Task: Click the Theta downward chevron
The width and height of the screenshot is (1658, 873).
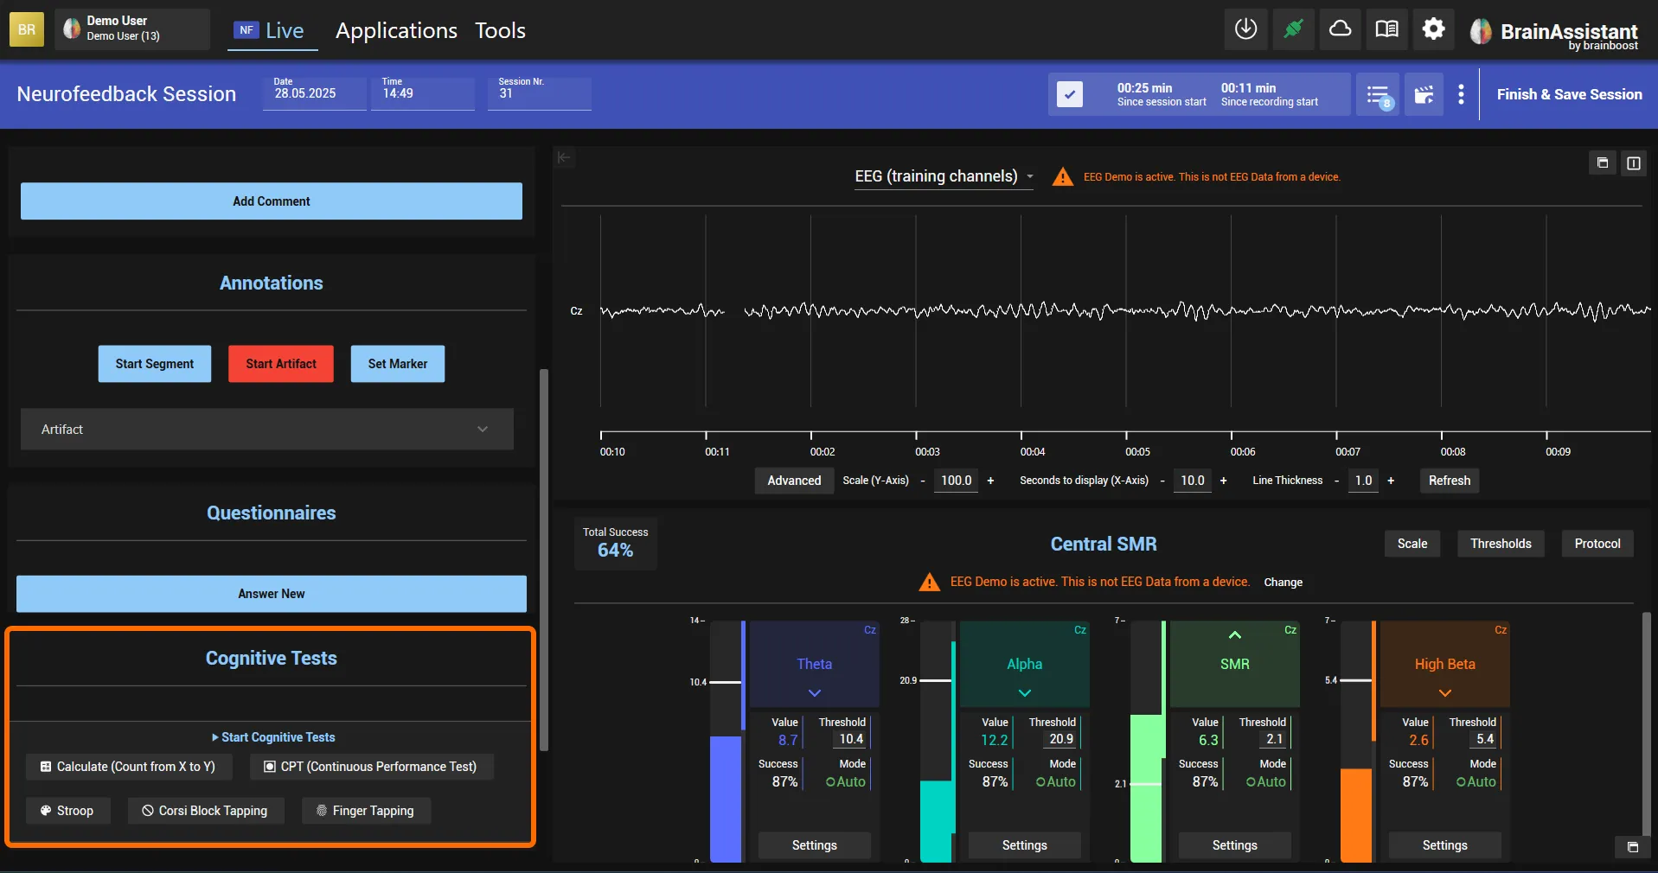Action: 815,693
